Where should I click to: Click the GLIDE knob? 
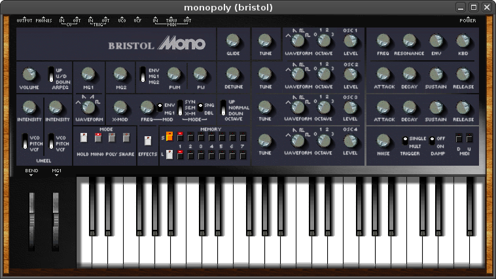[233, 41]
